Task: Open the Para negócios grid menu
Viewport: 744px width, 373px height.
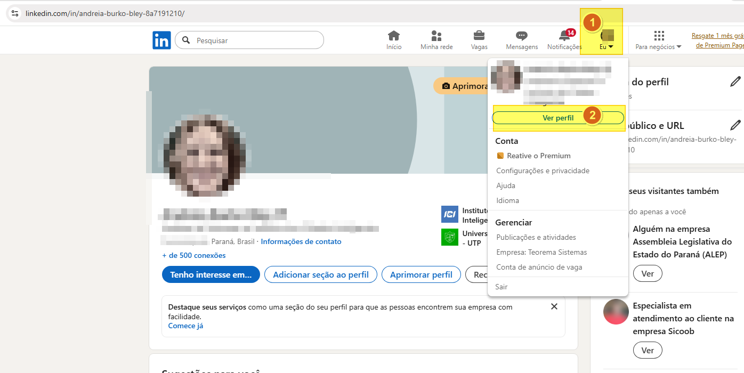Action: pyautogui.click(x=659, y=40)
